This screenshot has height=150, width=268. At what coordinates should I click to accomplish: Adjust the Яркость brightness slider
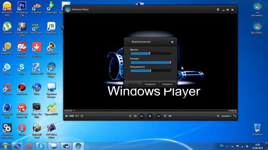click(151, 54)
